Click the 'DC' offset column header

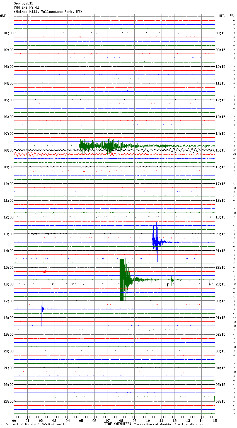pos(231,15)
